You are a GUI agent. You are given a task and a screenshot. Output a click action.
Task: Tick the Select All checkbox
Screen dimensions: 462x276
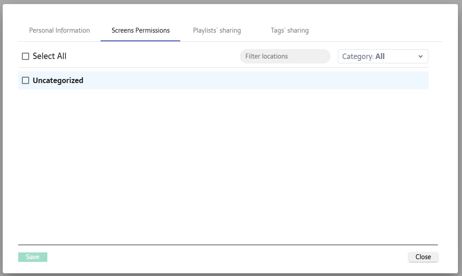coord(25,56)
